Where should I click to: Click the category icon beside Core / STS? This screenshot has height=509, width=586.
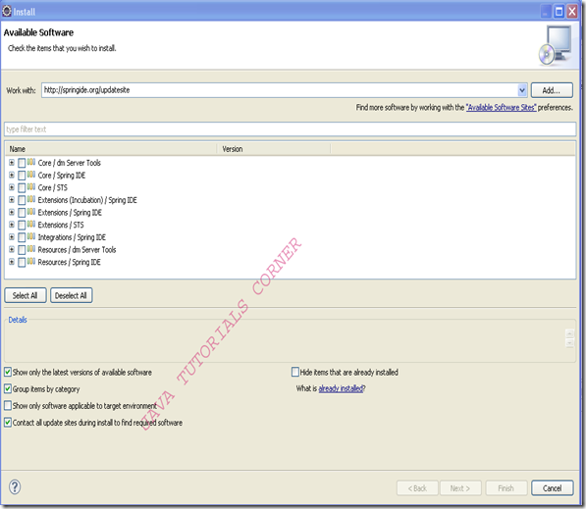pos(31,186)
